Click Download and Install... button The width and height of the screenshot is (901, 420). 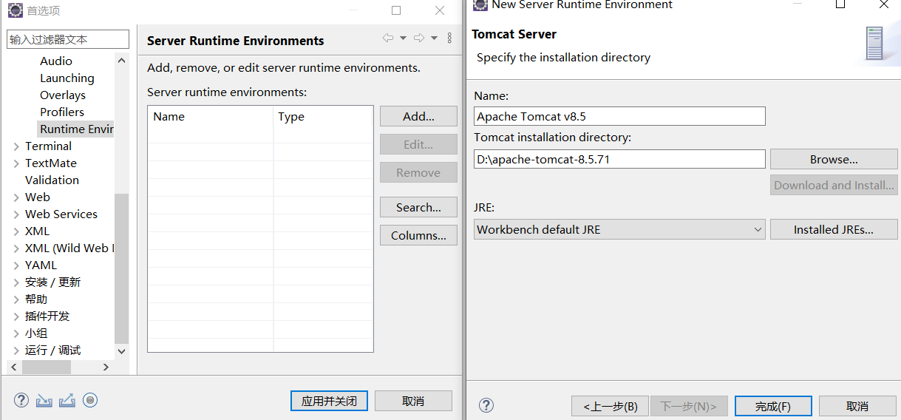834,185
